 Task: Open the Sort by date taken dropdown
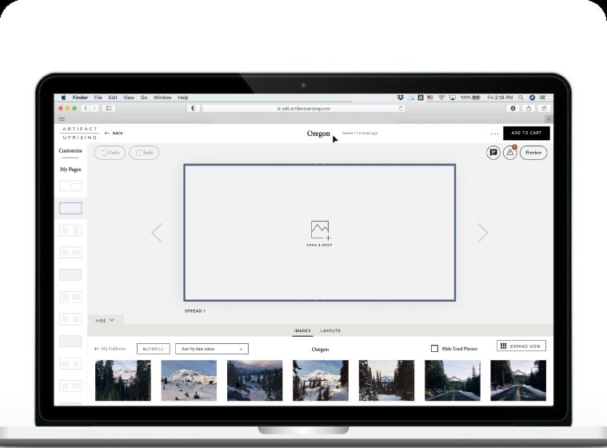pos(212,349)
